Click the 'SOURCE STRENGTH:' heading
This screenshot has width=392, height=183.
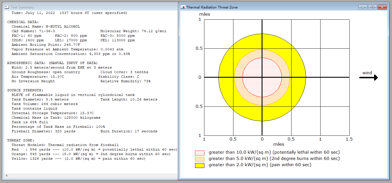pos(25,90)
